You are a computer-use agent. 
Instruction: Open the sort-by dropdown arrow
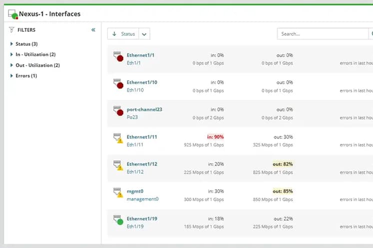[144, 34]
